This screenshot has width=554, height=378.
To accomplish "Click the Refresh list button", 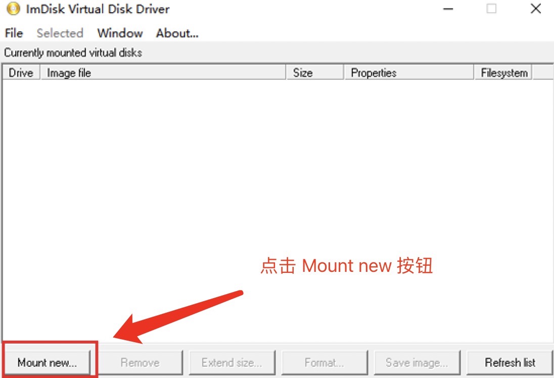I will [509, 362].
